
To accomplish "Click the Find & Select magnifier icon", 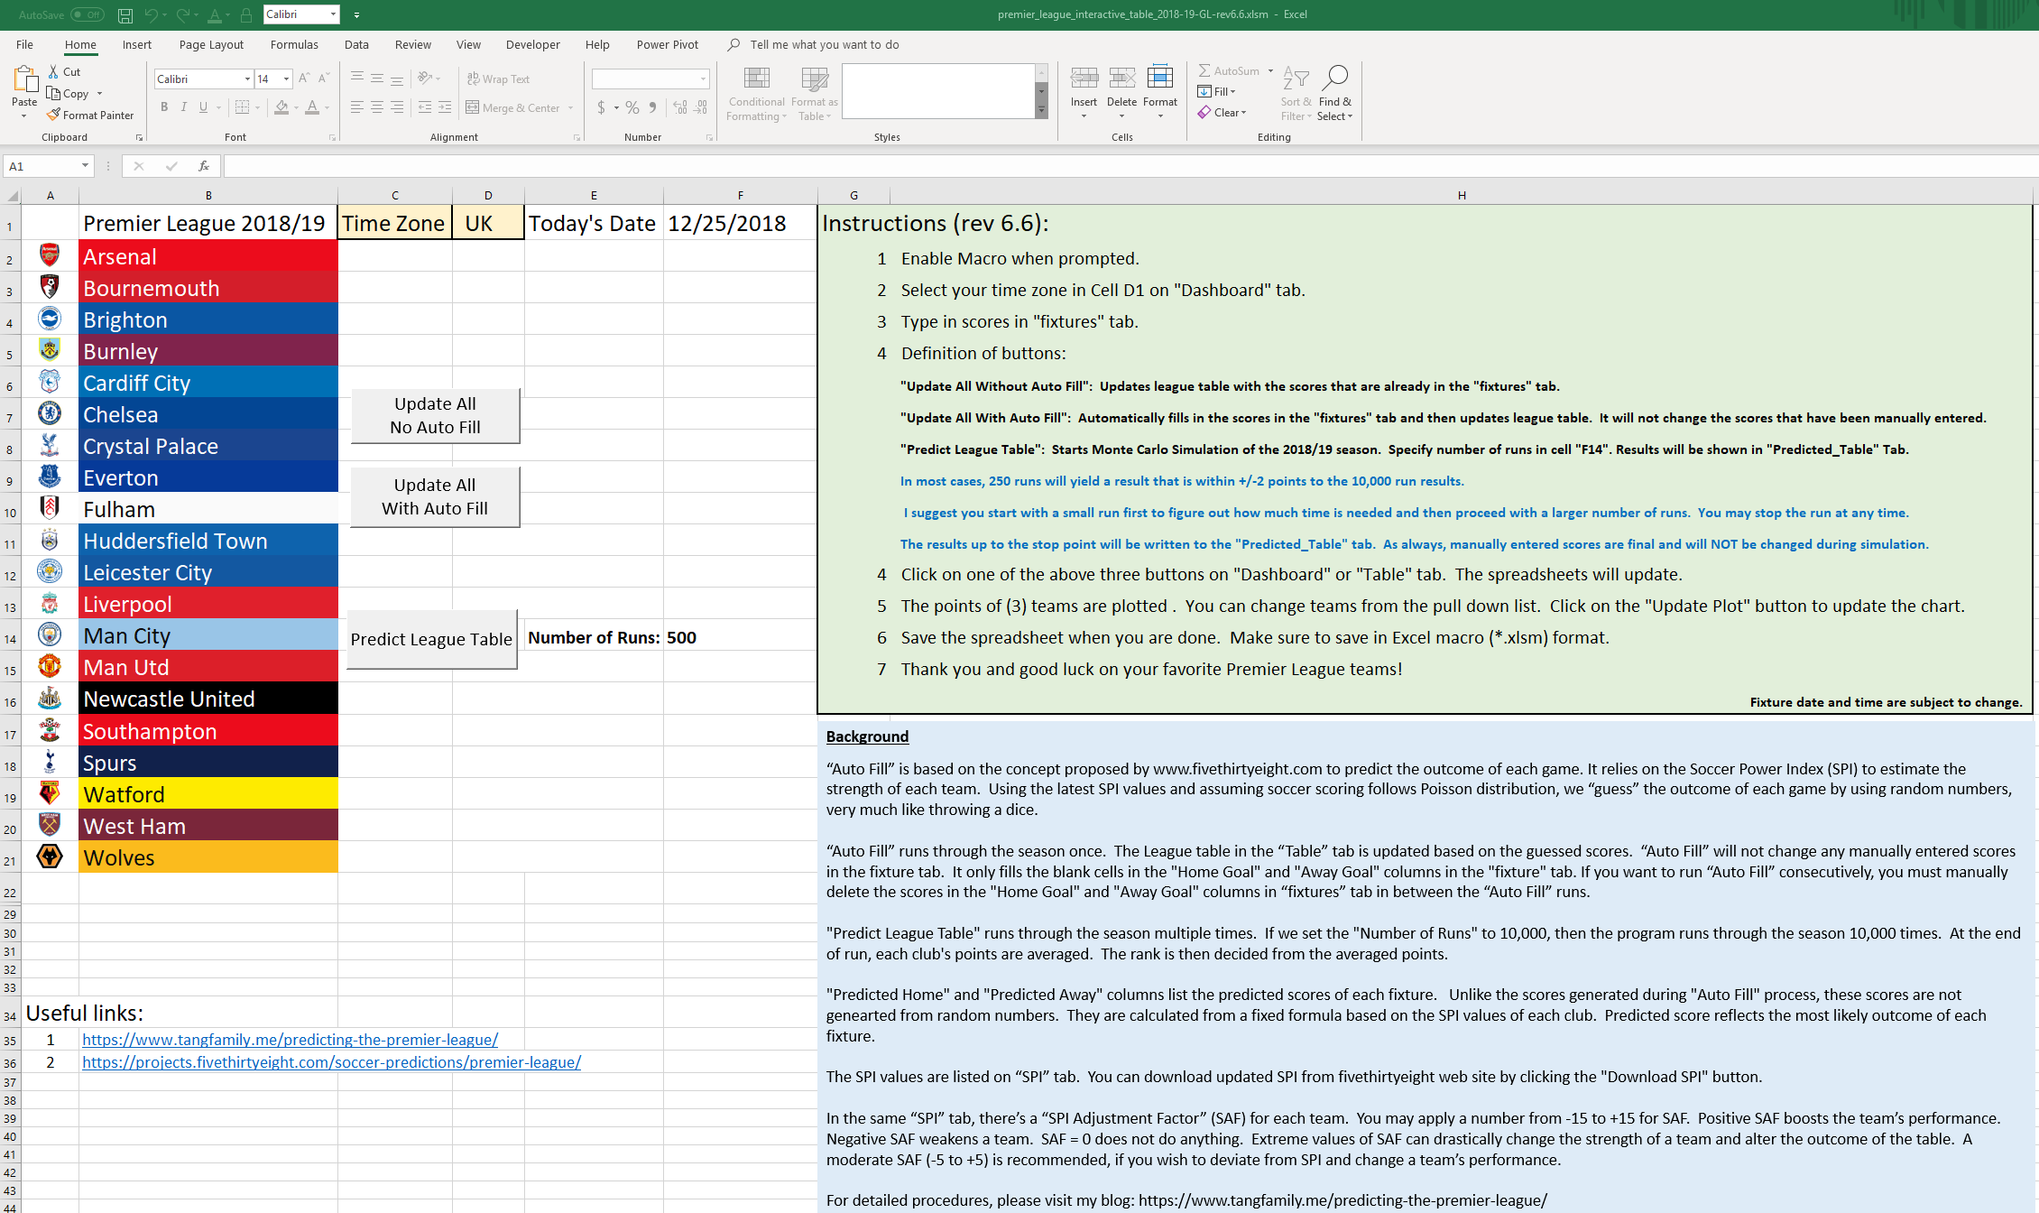I will click(1335, 78).
